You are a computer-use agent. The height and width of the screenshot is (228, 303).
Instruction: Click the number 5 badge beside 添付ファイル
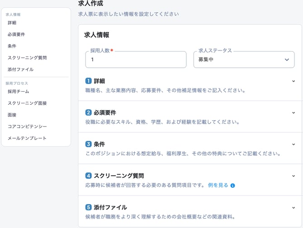(x=89, y=207)
